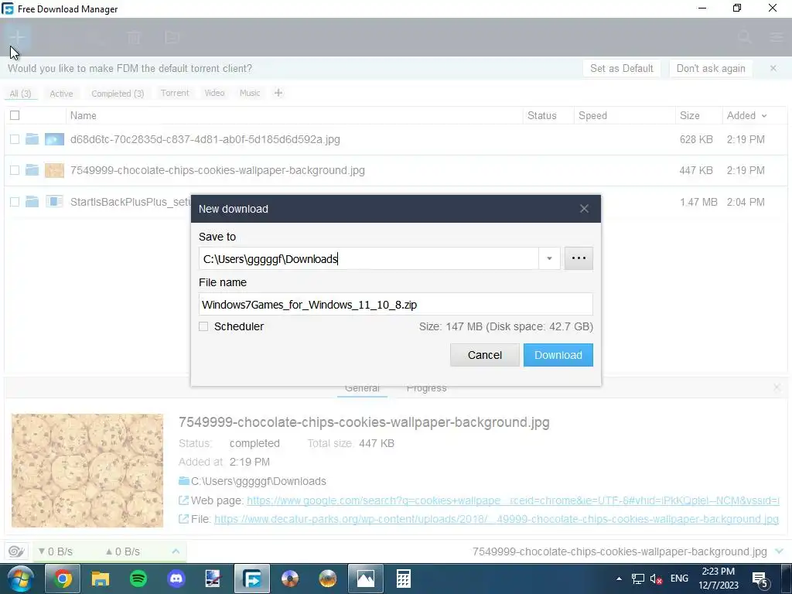Click StartIsBackPlusPlus file type icon

[55, 202]
